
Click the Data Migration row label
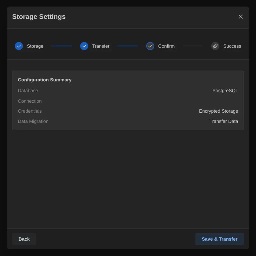click(x=33, y=121)
